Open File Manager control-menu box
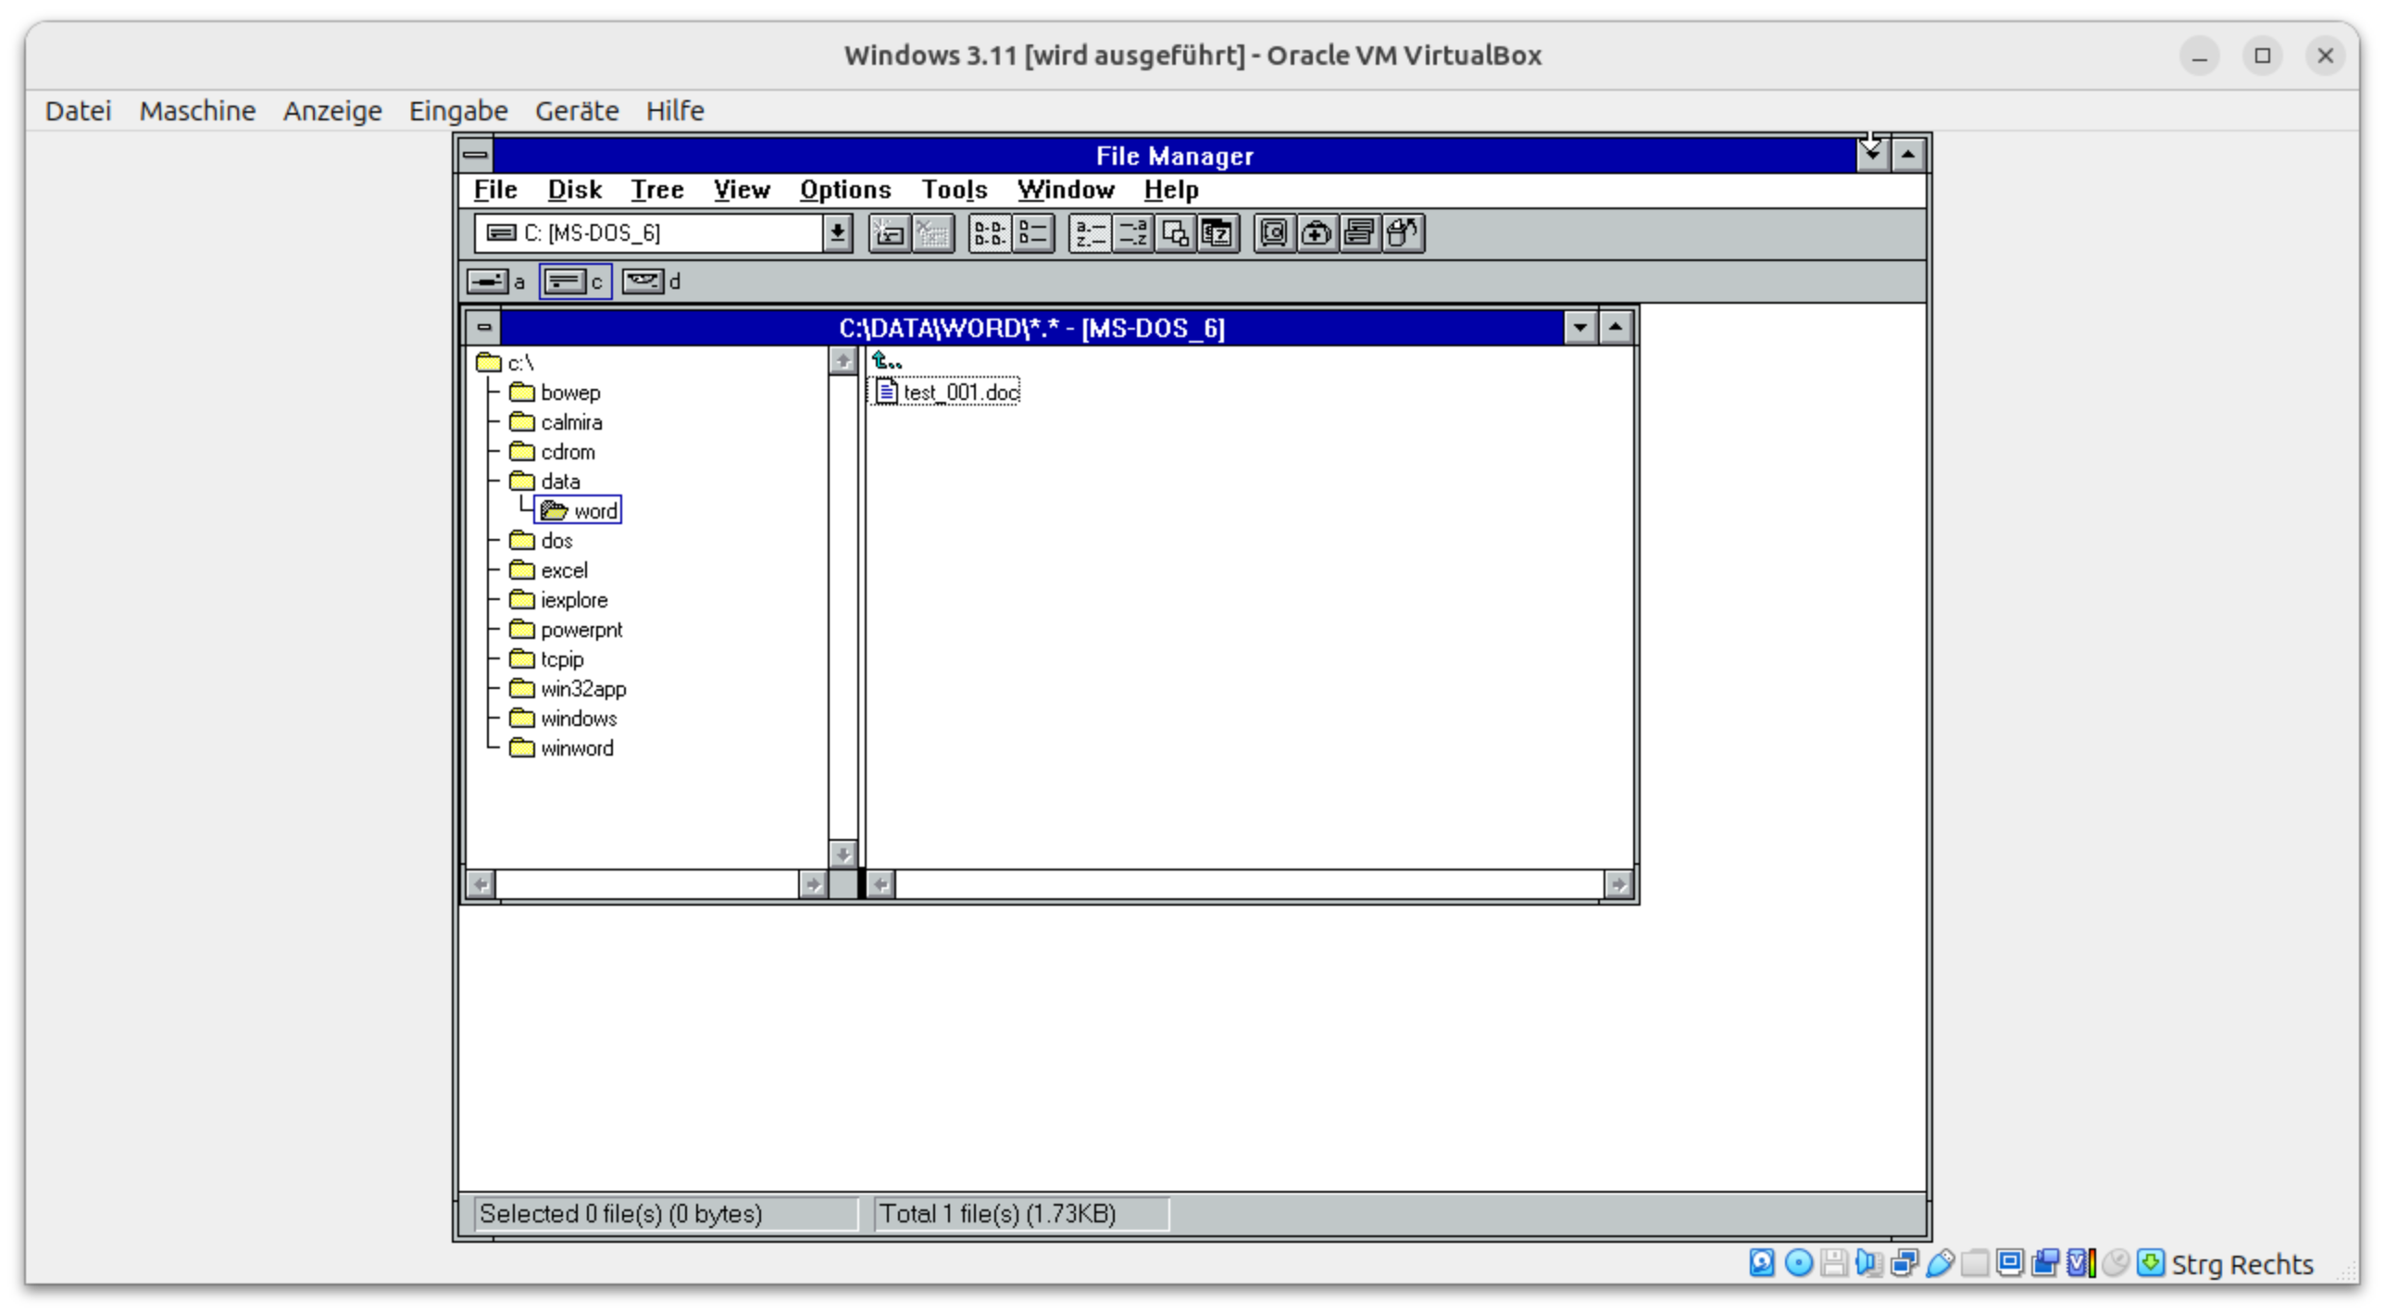2385x1315 pixels. point(476,155)
